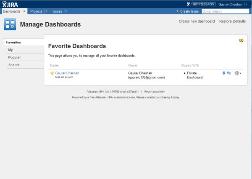Image resolution: width=252 pixels, height=179 pixels.
Task: Focus the Quick Search field
Action: coord(225,11)
